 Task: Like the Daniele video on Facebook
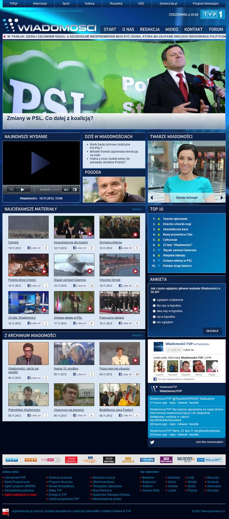(x=34, y=248)
